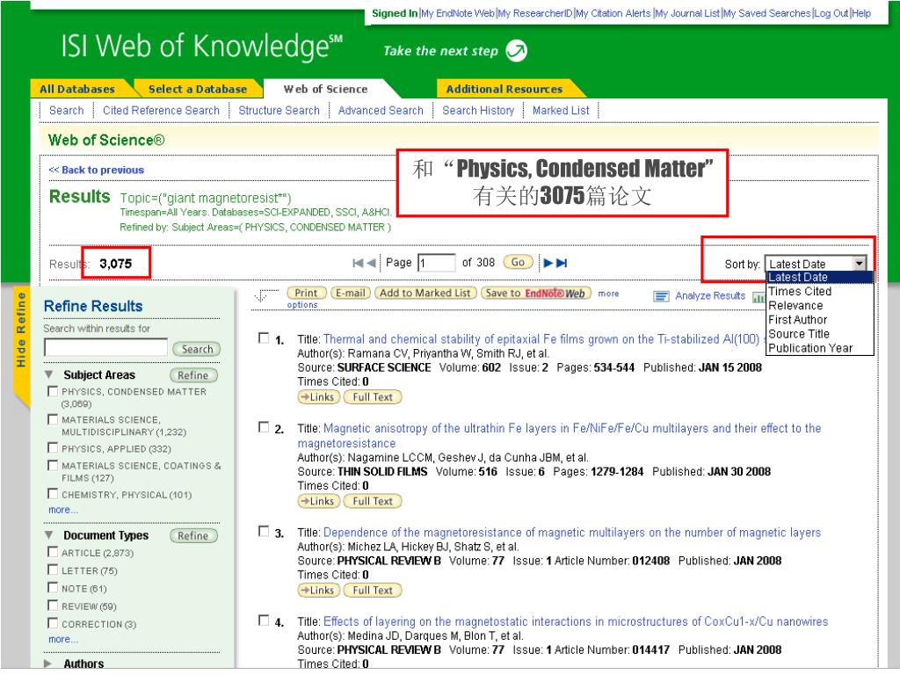The image size is (900, 675).
Task: Click the Take the next step arrow icon
Action: pos(516,50)
